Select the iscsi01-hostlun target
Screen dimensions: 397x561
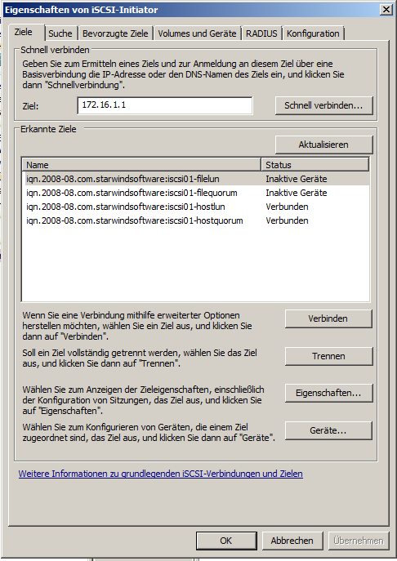coord(195,207)
